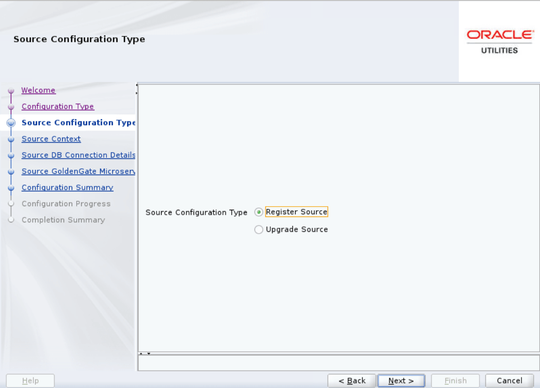Click the Configuration Type step circle
The height and width of the screenshot is (388, 540).
[11, 106]
